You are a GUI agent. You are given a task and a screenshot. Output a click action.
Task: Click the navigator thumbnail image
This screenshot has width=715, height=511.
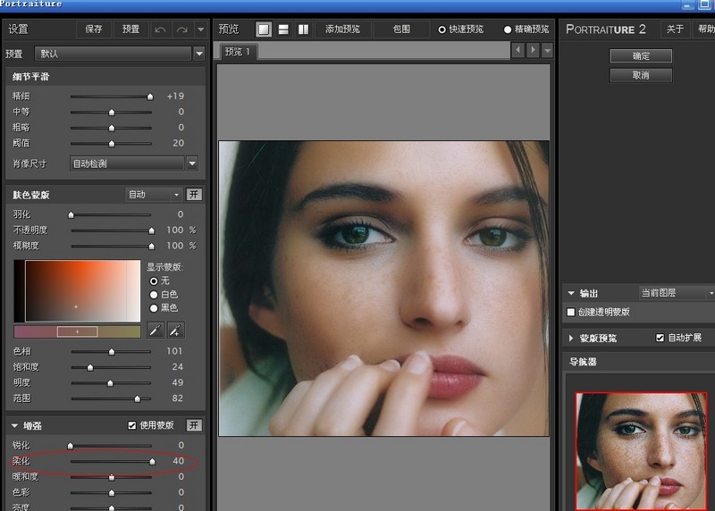(x=641, y=451)
